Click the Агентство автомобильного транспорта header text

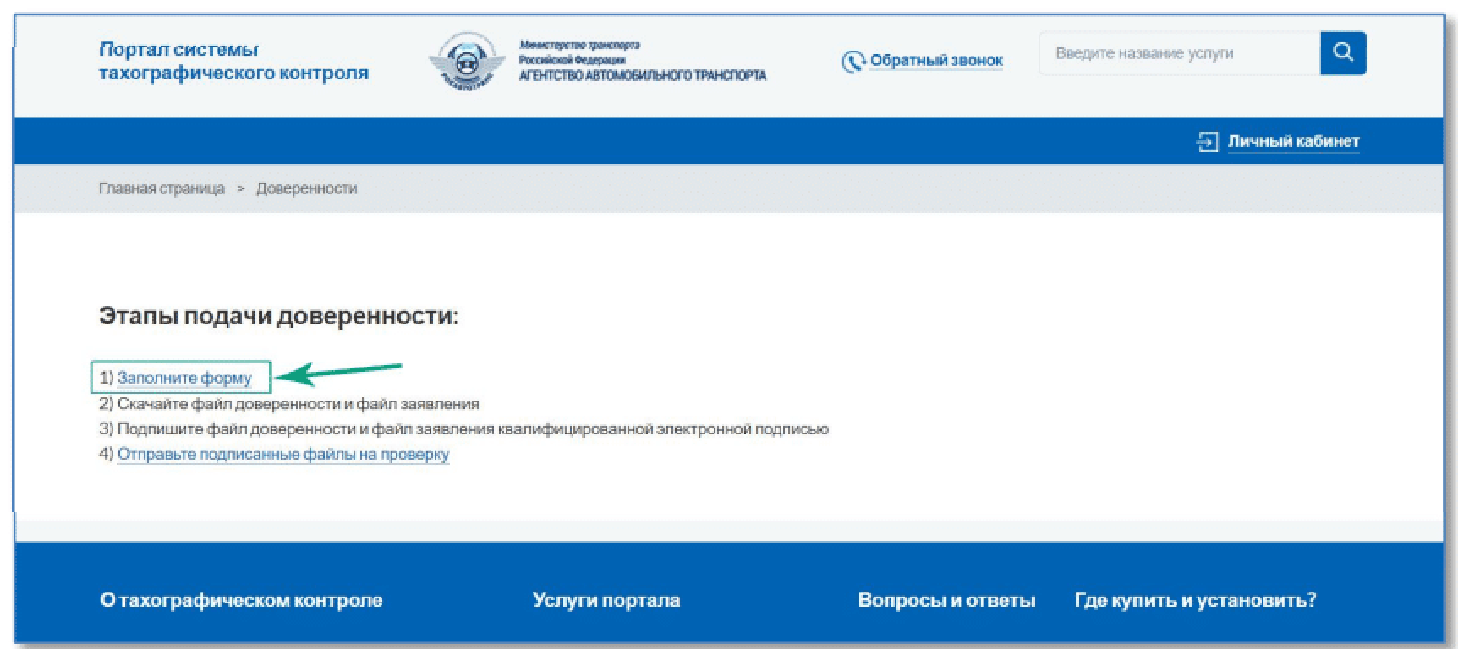click(642, 75)
